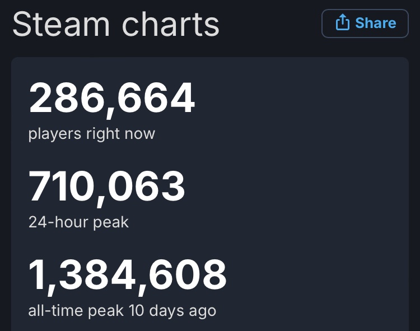This screenshot has height=331, width=420.
Task: Click the blue "Share" text label
Action: click(376, 23)
